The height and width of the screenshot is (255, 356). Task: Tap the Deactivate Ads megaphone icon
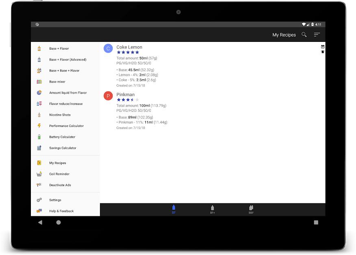coord(39,185)
